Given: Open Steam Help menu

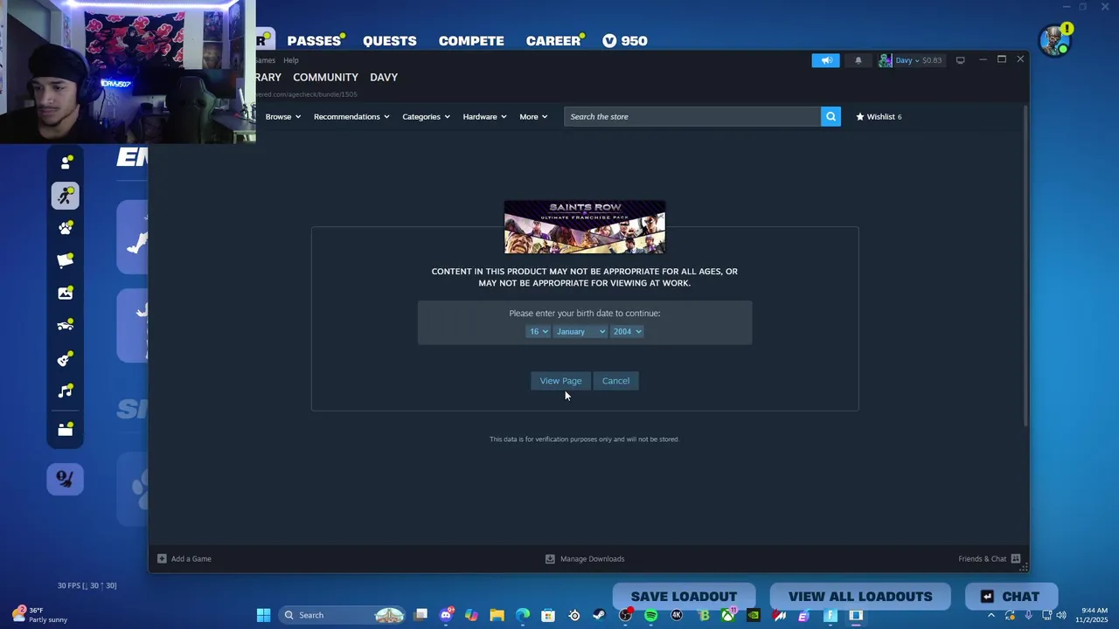Looking at the screenshot, I should click(291, 60).
